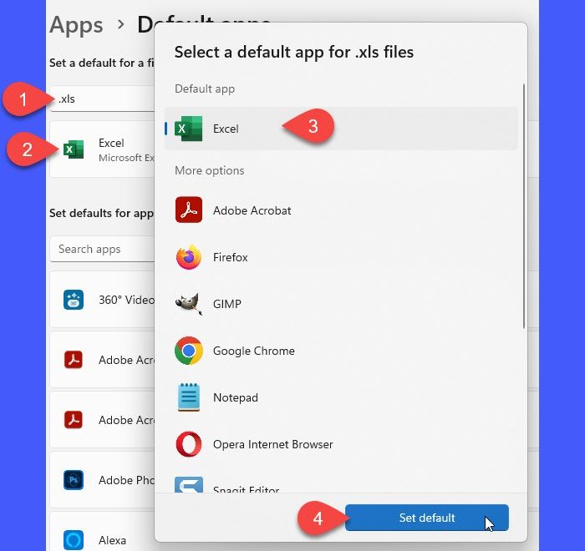This screenshot has width=585, height=551.
Task: Open the Adobe Photoshop icon in apps list
Action: pos(74,480)
